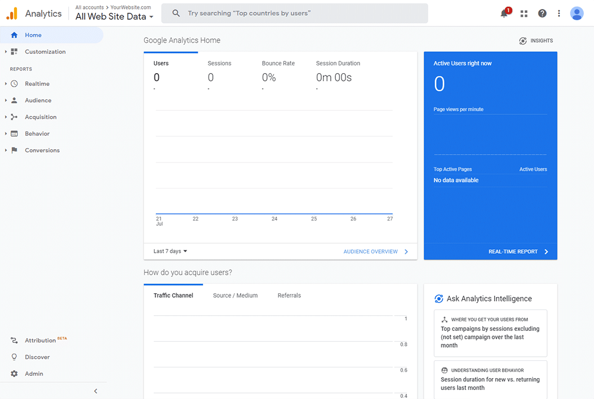Viewport: 594px width, 399px height.
Task: Click the account avatar picture
Action: point(577,13)
